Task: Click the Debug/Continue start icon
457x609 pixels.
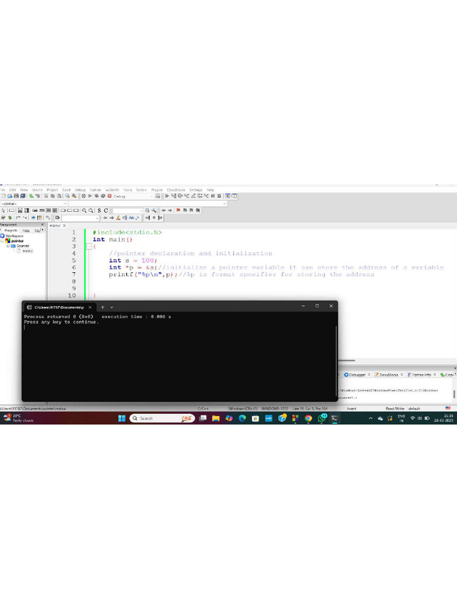Action: (167, 196)
